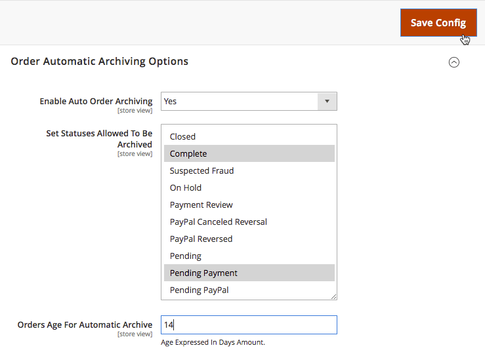Collapse the Order Automatic Archiving Options section
485x354 pixels.
[x=453, y=62]
